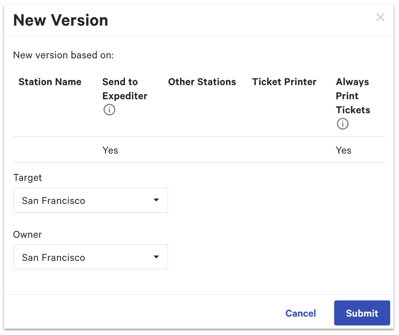Click the Yes under Send to Expediter

(x=110, y=150)
